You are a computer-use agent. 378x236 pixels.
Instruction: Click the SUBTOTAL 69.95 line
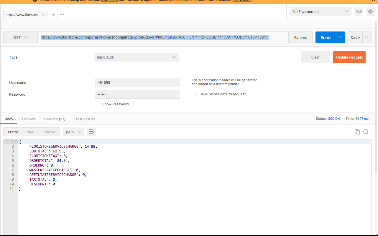click(x=46, y=151)
